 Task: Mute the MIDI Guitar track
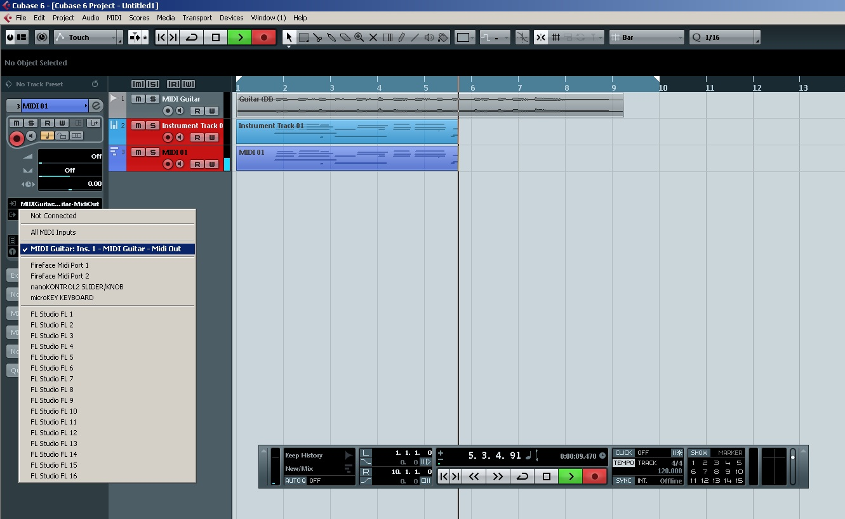pos(138,99)
